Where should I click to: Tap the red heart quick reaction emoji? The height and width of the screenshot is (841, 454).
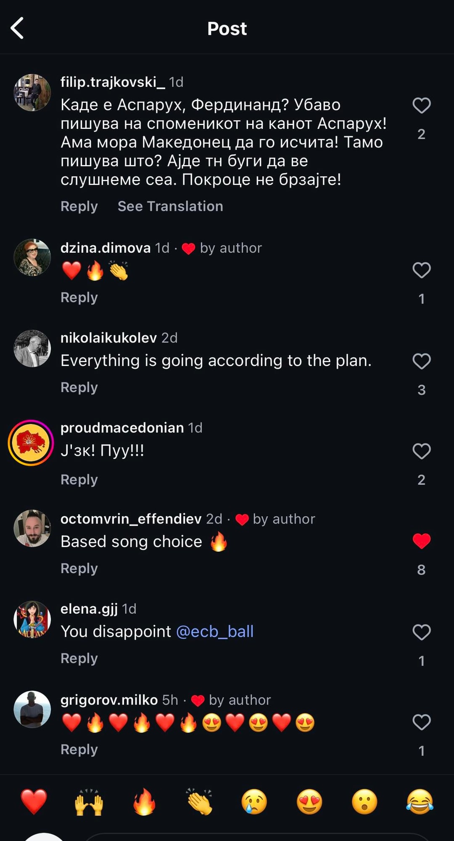(x=34, y=801)
